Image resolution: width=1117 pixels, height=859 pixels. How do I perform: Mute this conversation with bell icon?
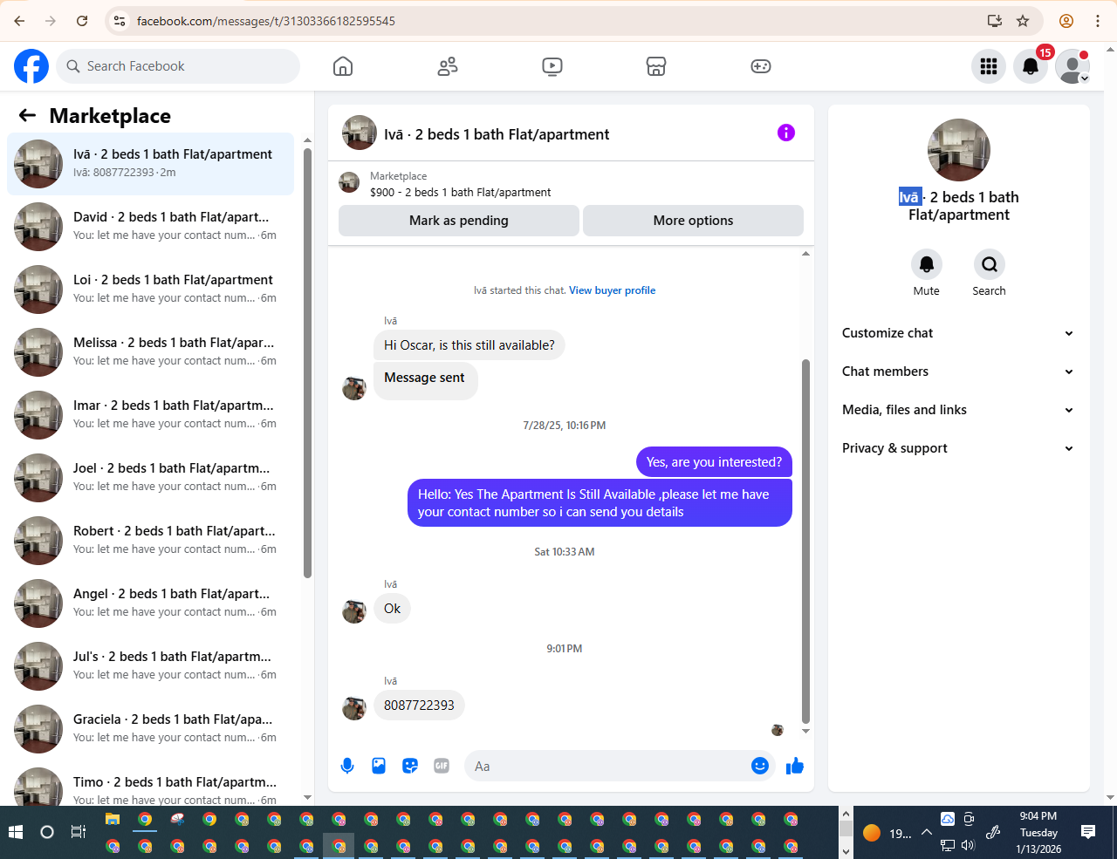pyautogui.click(x=927, y=264)
